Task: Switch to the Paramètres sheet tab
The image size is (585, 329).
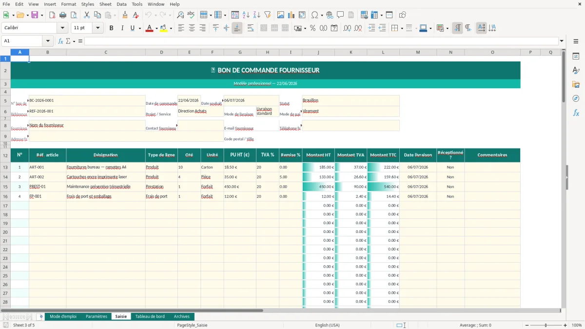Action: 96,316
